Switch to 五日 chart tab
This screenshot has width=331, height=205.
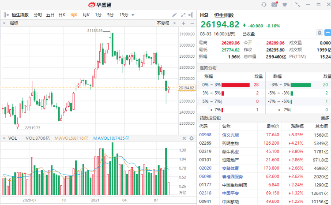(x=50, y=15)
